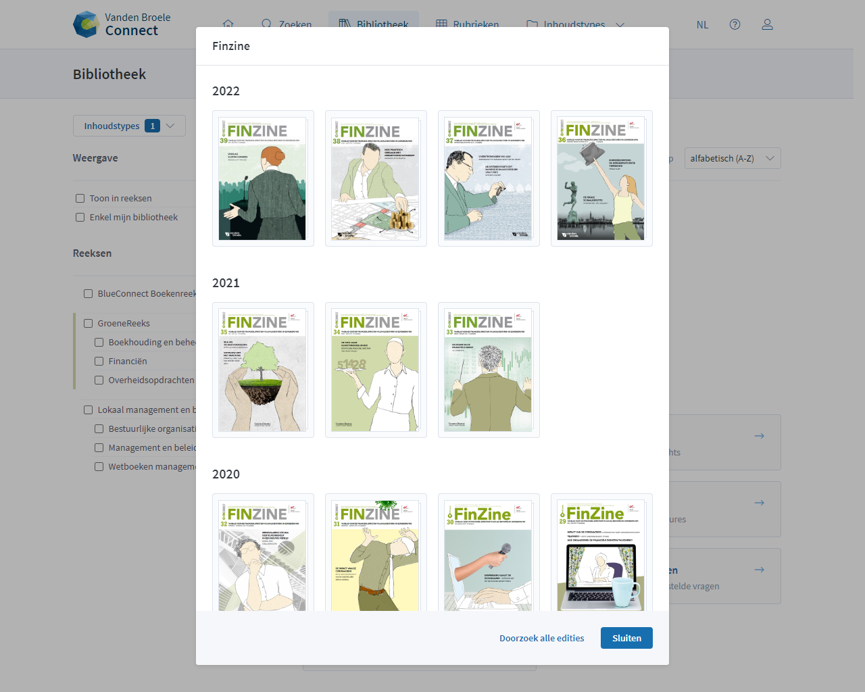865x692 pixels.
Task: Open the Rubrieken tab
Action: [x=468, y=24]
